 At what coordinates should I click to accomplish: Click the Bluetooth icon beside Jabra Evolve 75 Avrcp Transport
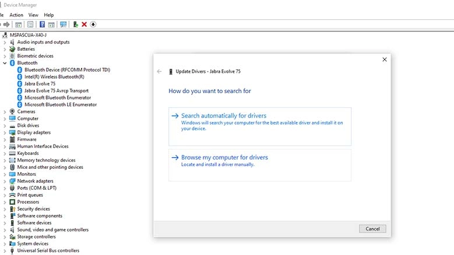20,90
